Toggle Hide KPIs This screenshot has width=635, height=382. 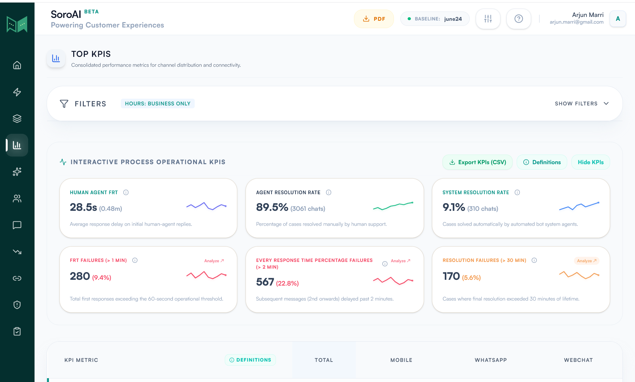(x=591, y=162)
